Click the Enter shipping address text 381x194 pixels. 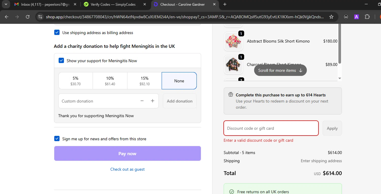(x=321, y=161)
